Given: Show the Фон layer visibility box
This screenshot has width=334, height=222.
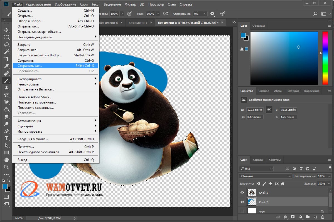Looking at the screenshot, I should [x=242, y=211].
